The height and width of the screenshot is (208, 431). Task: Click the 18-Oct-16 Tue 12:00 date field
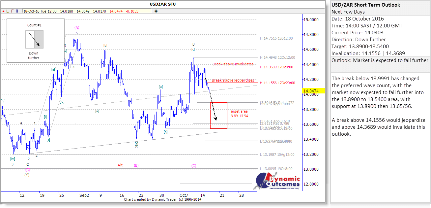(x=40, y=11)
